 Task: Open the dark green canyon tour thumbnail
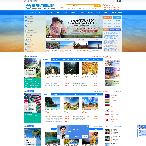click(x=71, y=68)
